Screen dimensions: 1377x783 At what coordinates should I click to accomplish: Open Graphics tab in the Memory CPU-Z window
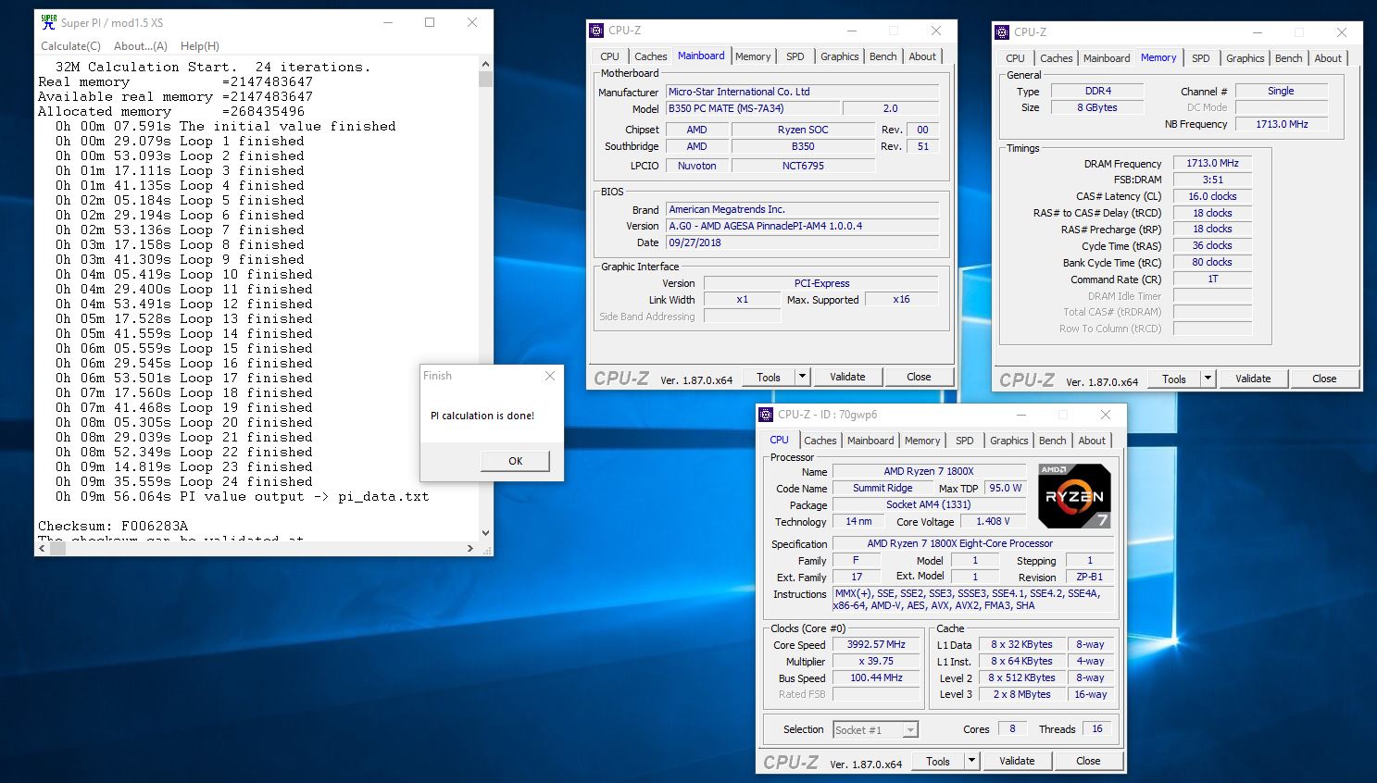click(x=1246, y=58)
